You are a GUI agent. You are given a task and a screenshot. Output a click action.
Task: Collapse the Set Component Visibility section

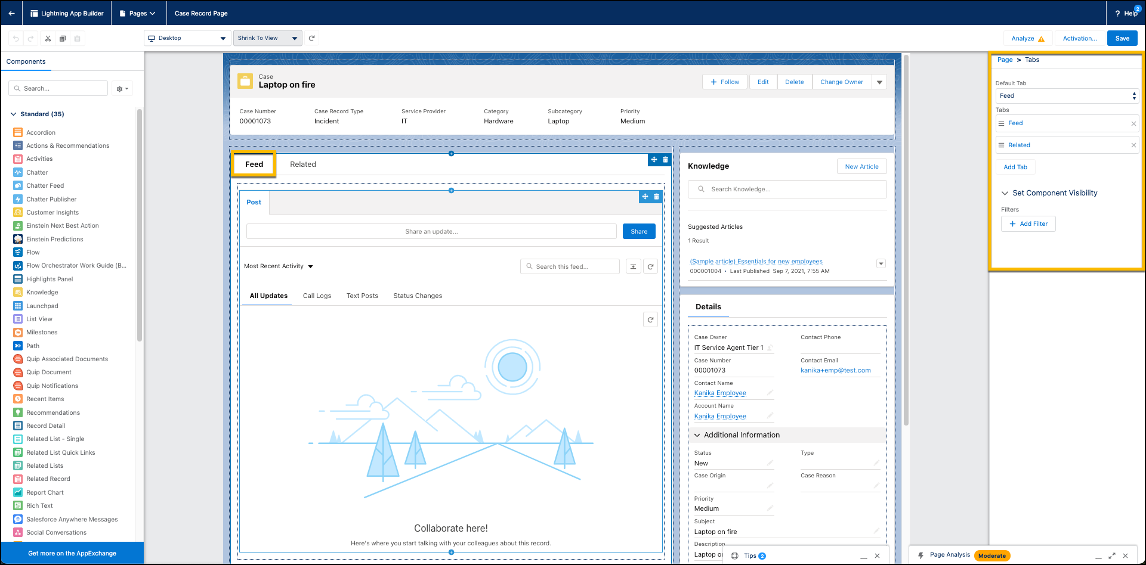[x=1005, y=193]
